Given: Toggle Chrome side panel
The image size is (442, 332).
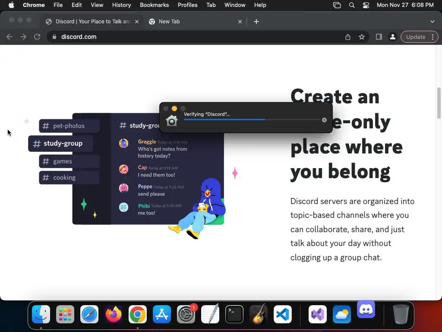Looking at the screenshot, I should click(379, 37).
